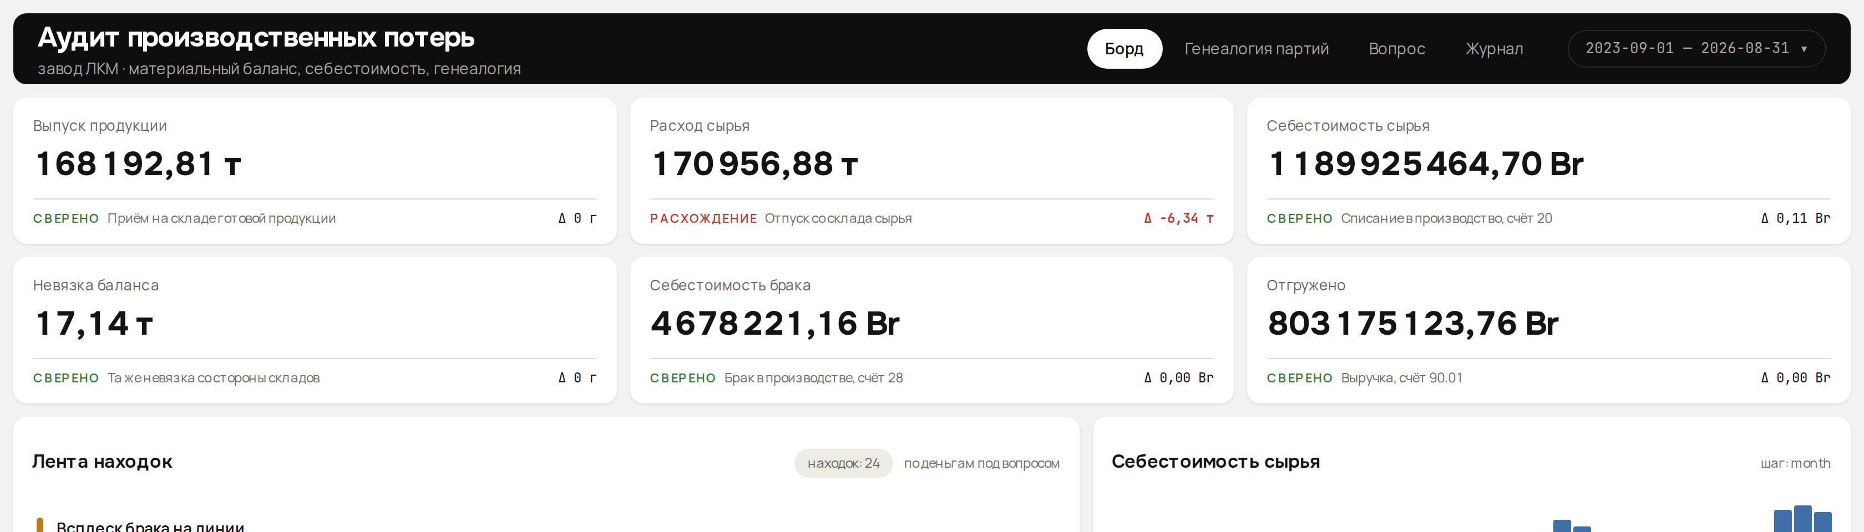This screenshot has width=1864, height=532.
Task: Open the Себестоимость сырья KPI card
Action: (1548, 171)
